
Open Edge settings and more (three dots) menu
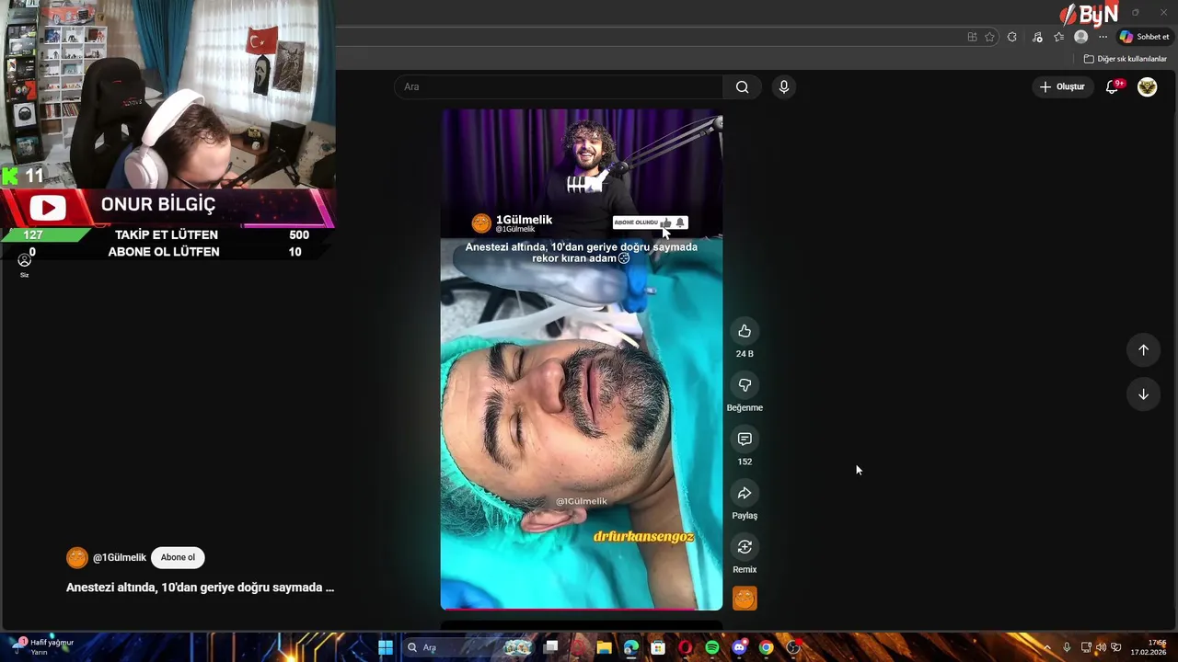click(x=1103, y=37)
